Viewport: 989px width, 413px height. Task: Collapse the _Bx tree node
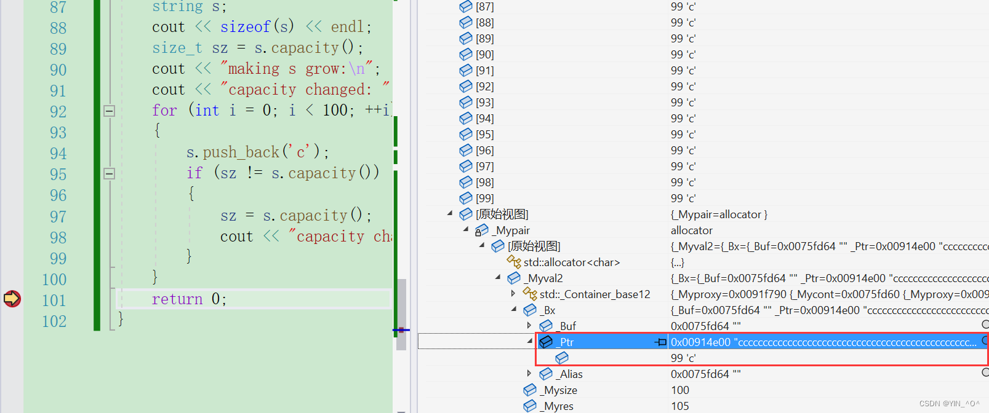[x=514, y=309]
